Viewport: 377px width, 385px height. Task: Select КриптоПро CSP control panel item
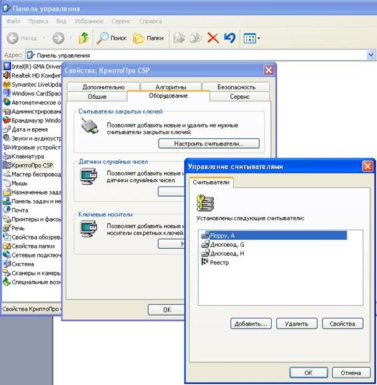coord(28,165)
